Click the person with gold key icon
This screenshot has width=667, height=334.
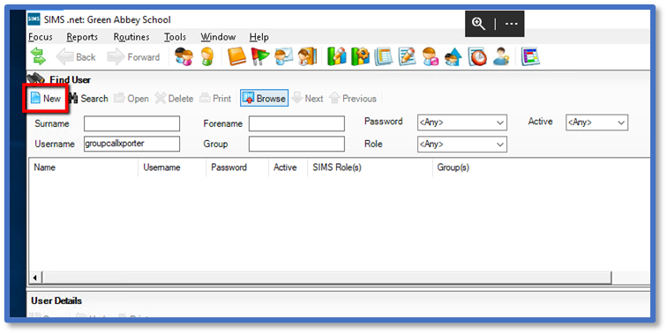pyautogui.click(x=501, y=56)
